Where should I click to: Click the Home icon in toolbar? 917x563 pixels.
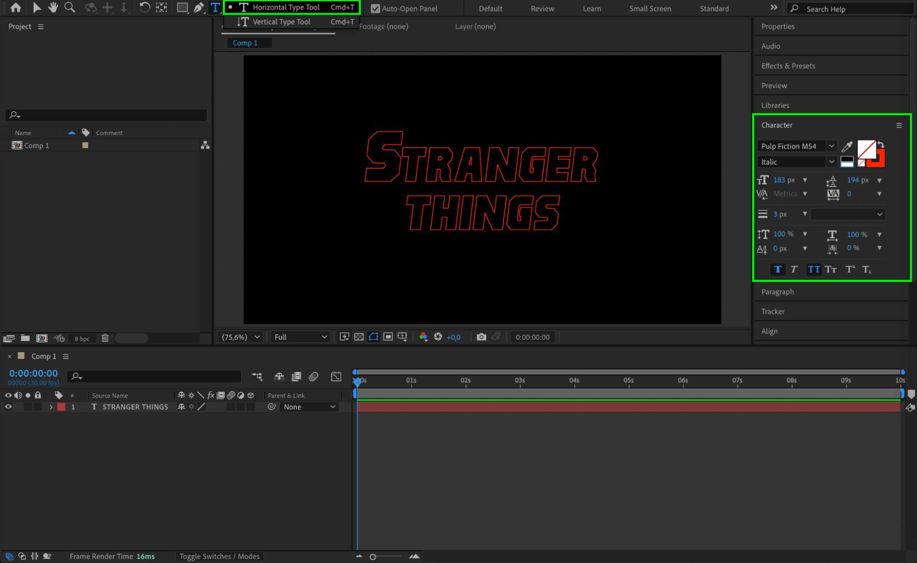point(16,7)
